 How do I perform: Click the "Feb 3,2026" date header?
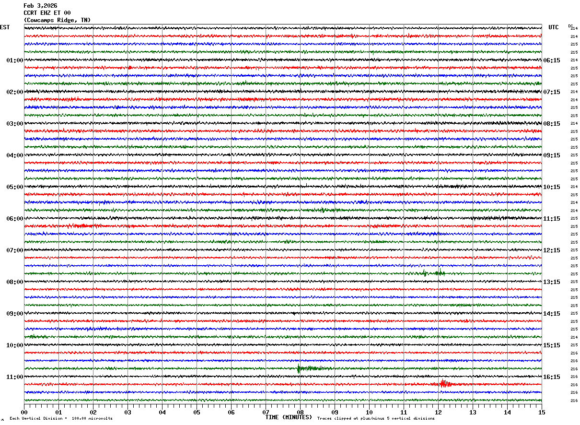[x=40, y=6]
